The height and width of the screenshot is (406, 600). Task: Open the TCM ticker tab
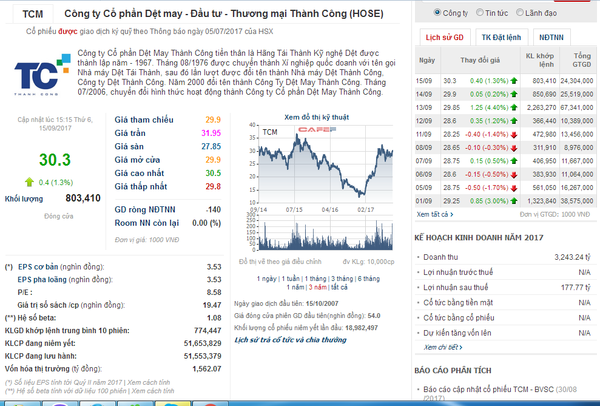[x=33, y=14]
